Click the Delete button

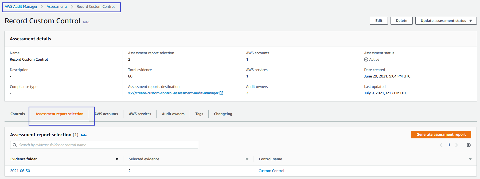pos(401,21)
